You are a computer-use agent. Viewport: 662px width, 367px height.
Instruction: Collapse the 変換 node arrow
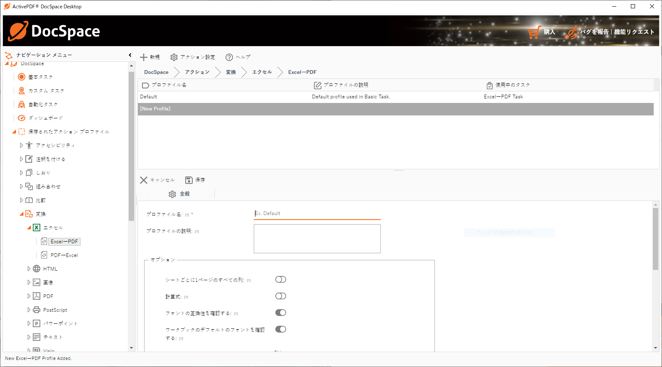pos(22,214)
